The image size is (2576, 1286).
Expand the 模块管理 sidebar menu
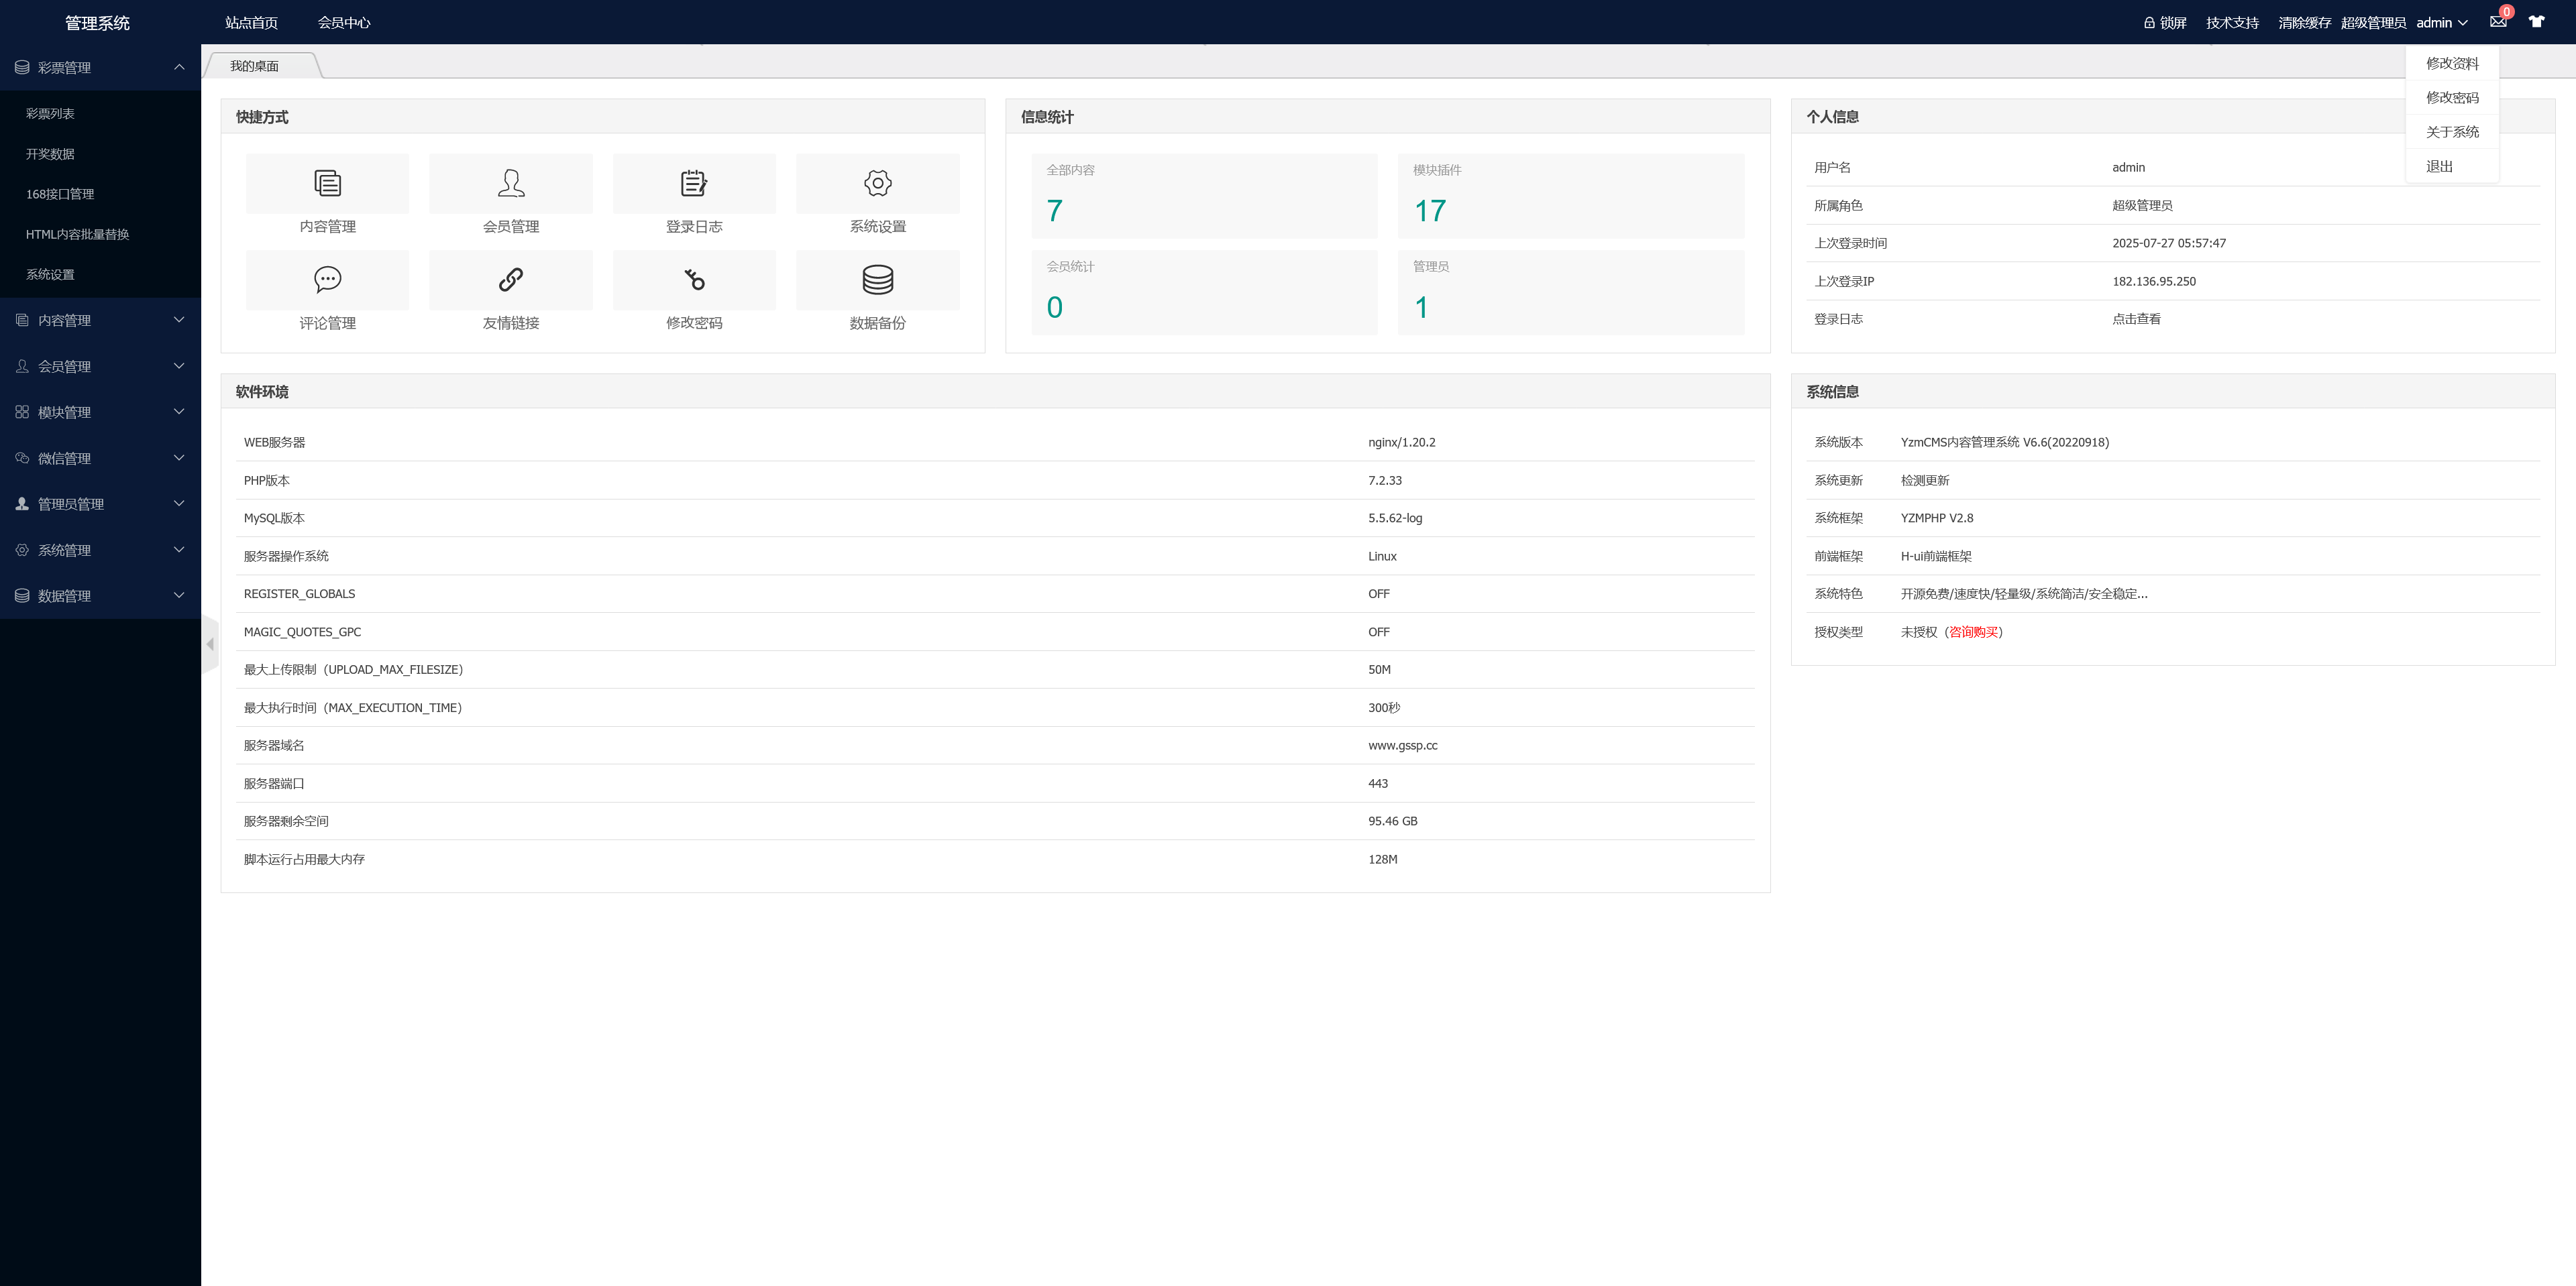click(x=100, y=412)
